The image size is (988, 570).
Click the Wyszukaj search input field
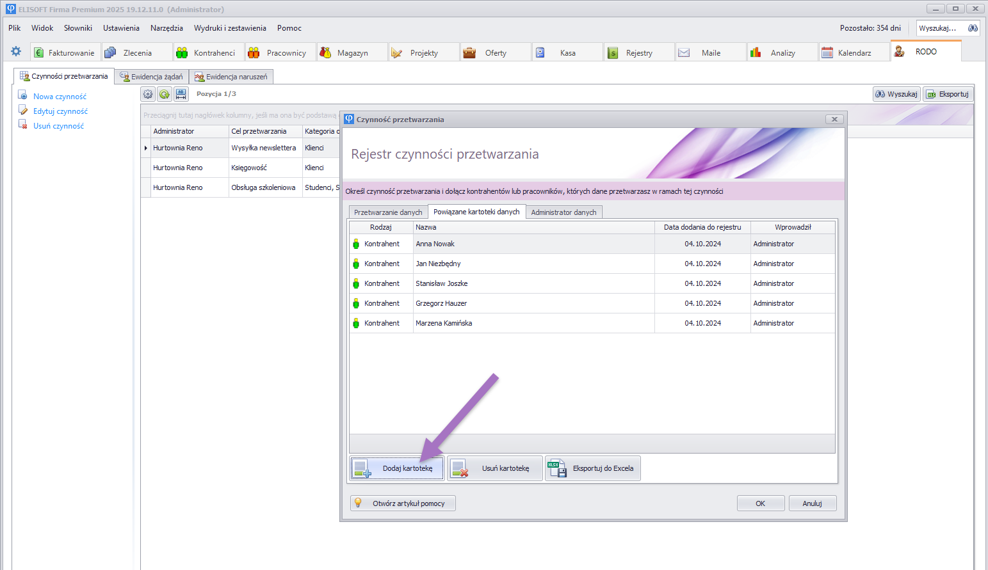coord(939,28)
